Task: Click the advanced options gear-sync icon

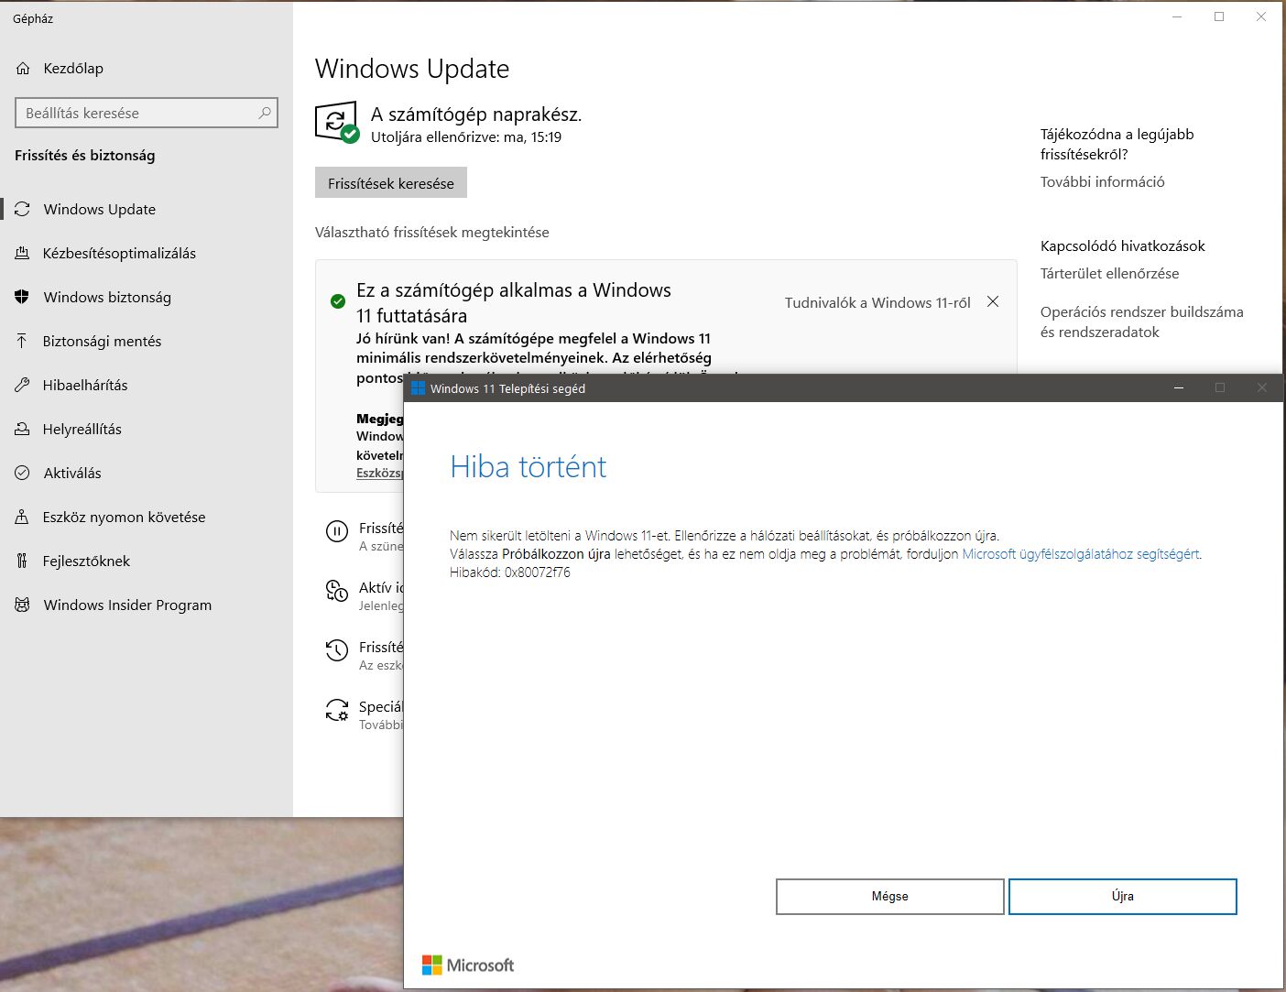Action: [x=337, y=710]
